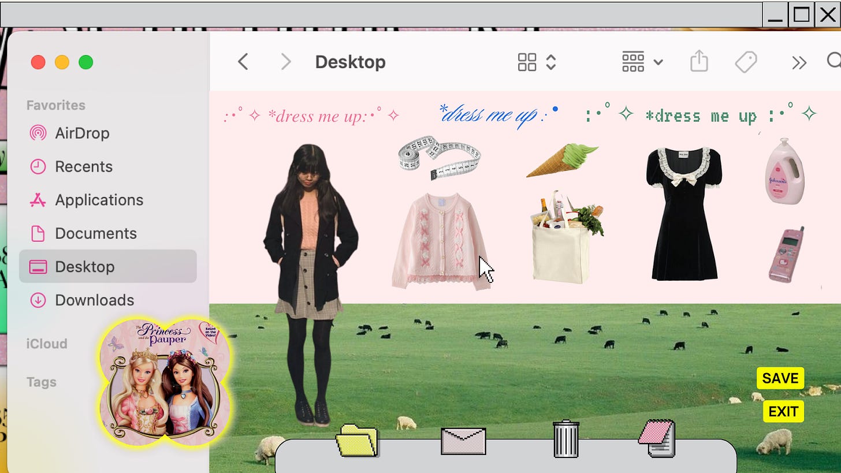Click the red close traffic light
This screenshot has height=473, width=841.
pyautogui.click(x=38, y=62)
